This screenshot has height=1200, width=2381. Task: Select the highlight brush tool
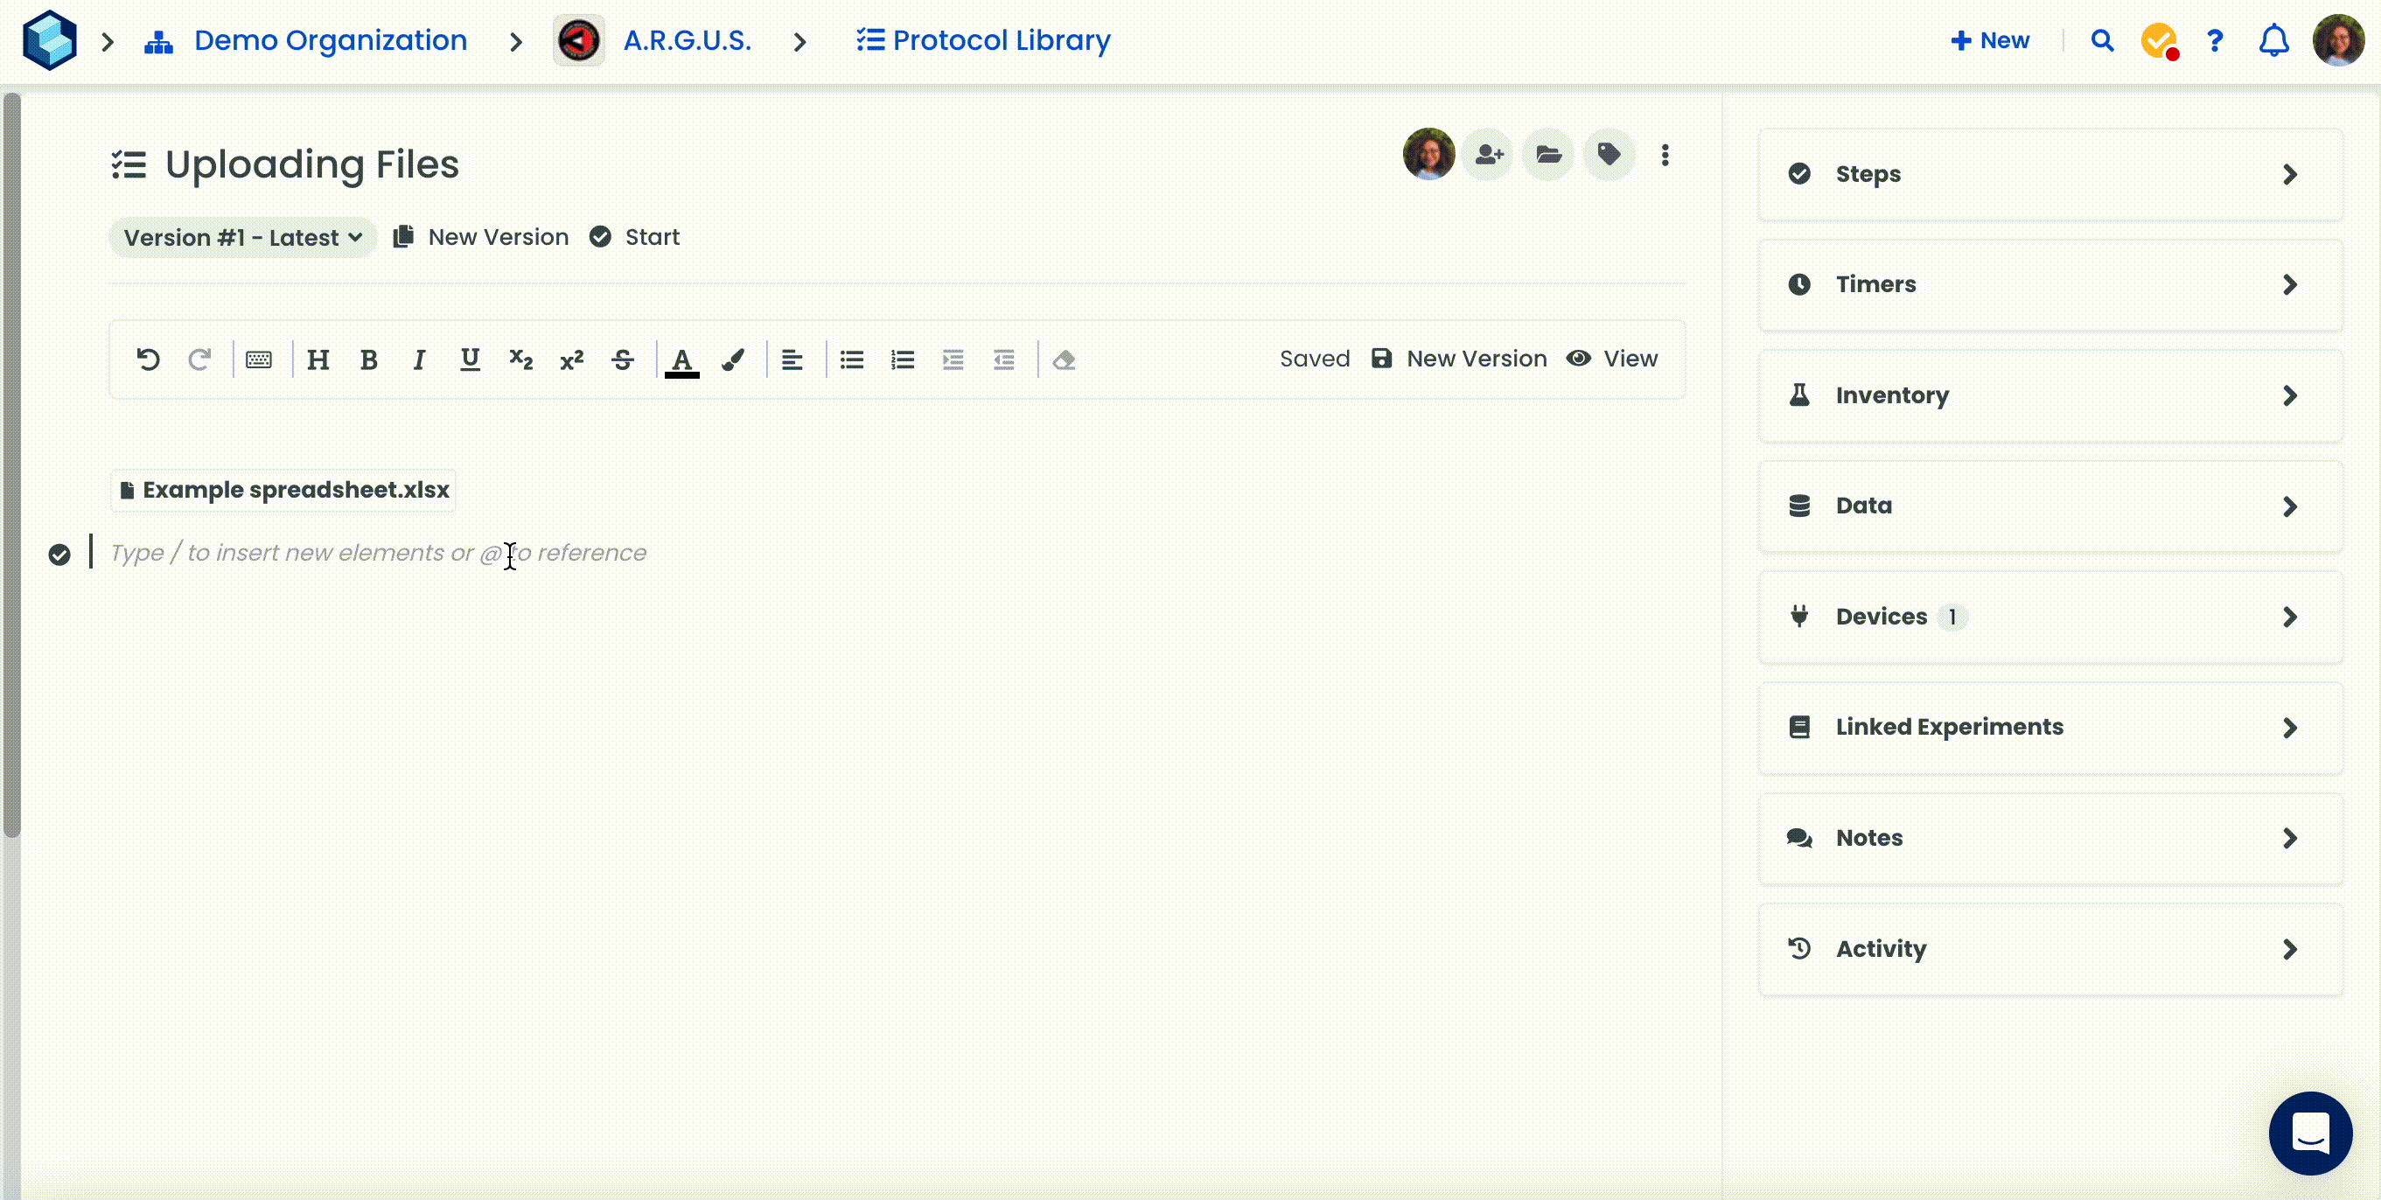coord(733,359)
